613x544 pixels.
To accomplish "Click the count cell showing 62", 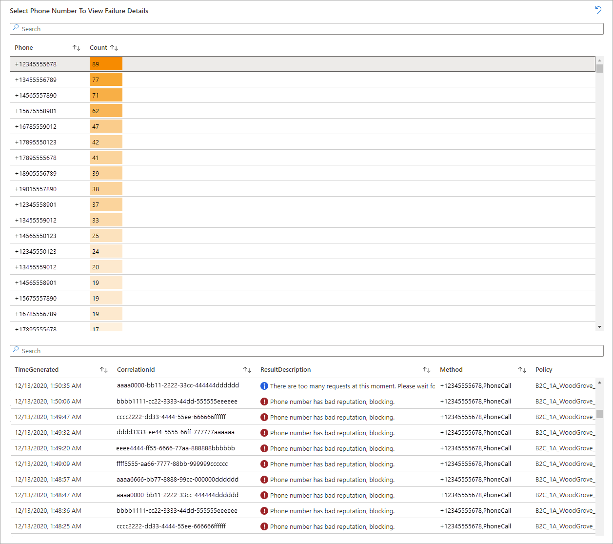I will (106, 111).
